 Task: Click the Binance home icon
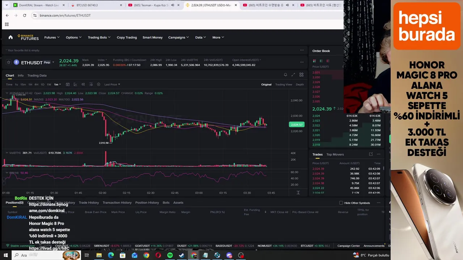click(10, 37)
